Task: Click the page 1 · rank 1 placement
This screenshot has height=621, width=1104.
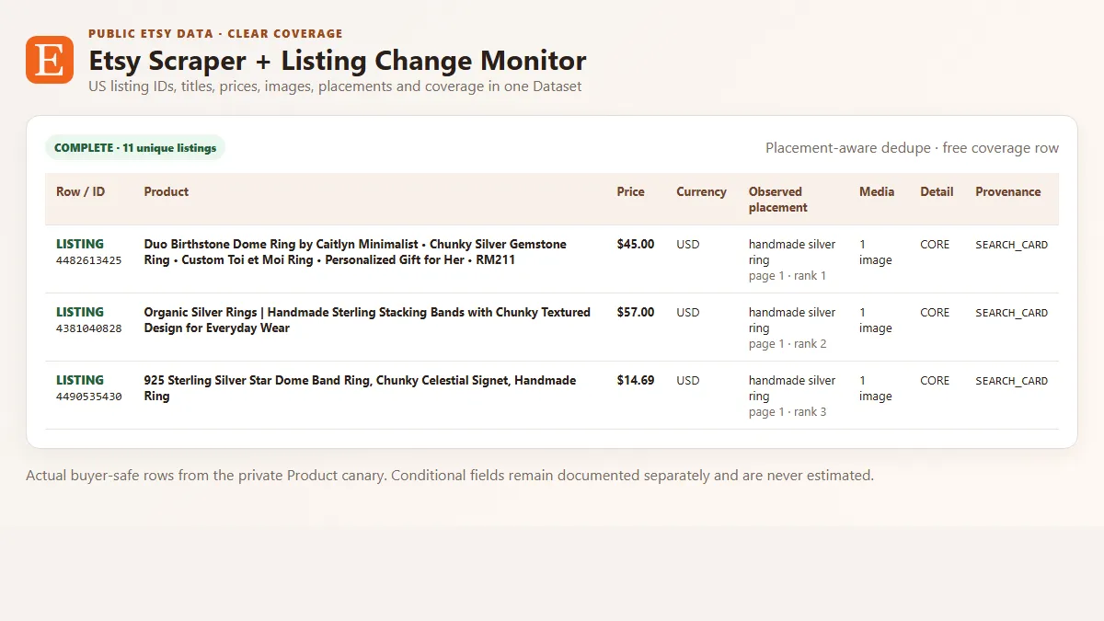Action: click(x=788, y=276)
